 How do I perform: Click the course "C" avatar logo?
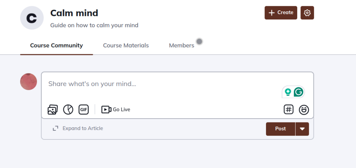tap(32, 18)
